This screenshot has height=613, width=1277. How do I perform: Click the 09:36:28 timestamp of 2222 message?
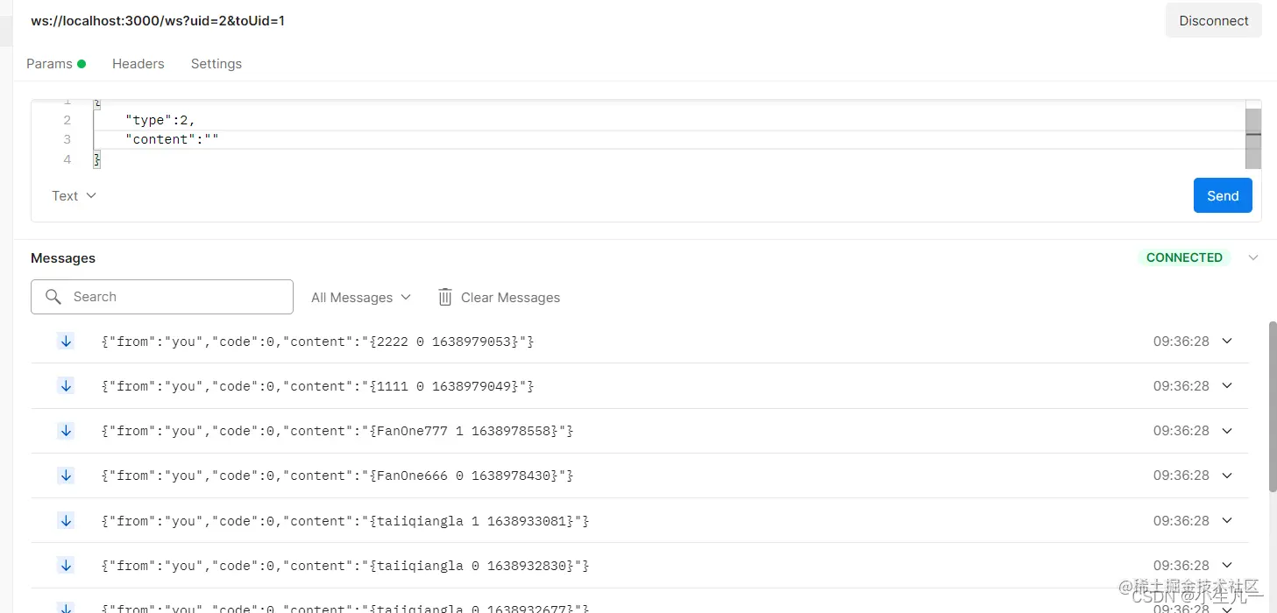coord(1181,342)
